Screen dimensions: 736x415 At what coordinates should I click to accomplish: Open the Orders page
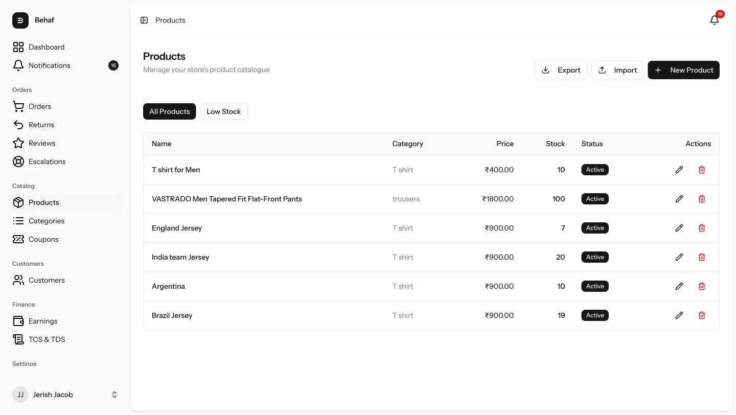(x=65, y=106)
